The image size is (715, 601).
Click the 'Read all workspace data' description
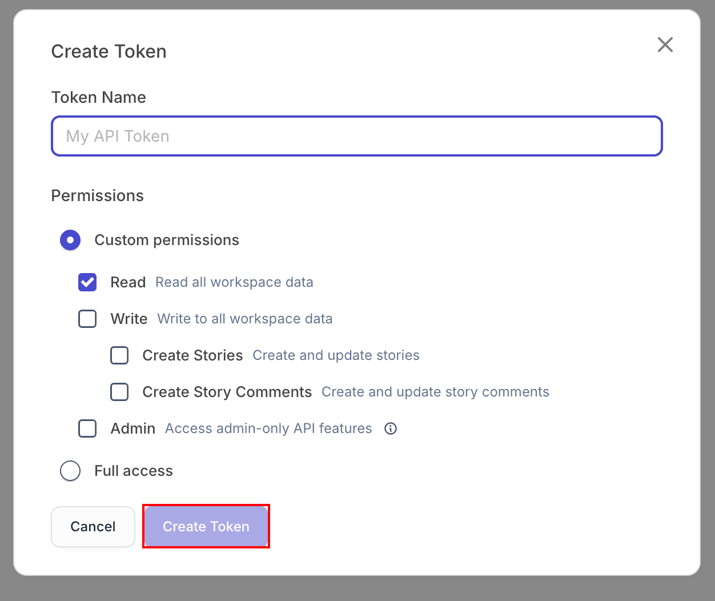tap(234, 282)
